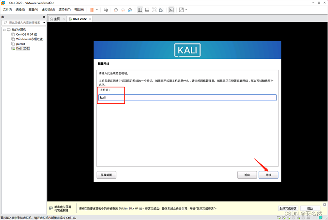Screen dimensions: 328x220
Task: Minimize the VMware Workstation window
Action: tap(313, 3)
